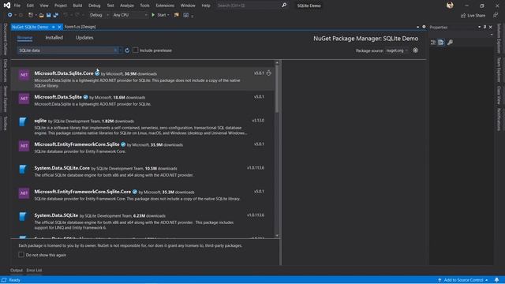Click the toolbar icon right of Start
The height and width of the screenshot is (284, 505).
[177, 15]
